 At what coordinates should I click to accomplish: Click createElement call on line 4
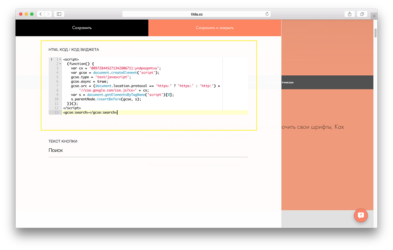(124, 73)
